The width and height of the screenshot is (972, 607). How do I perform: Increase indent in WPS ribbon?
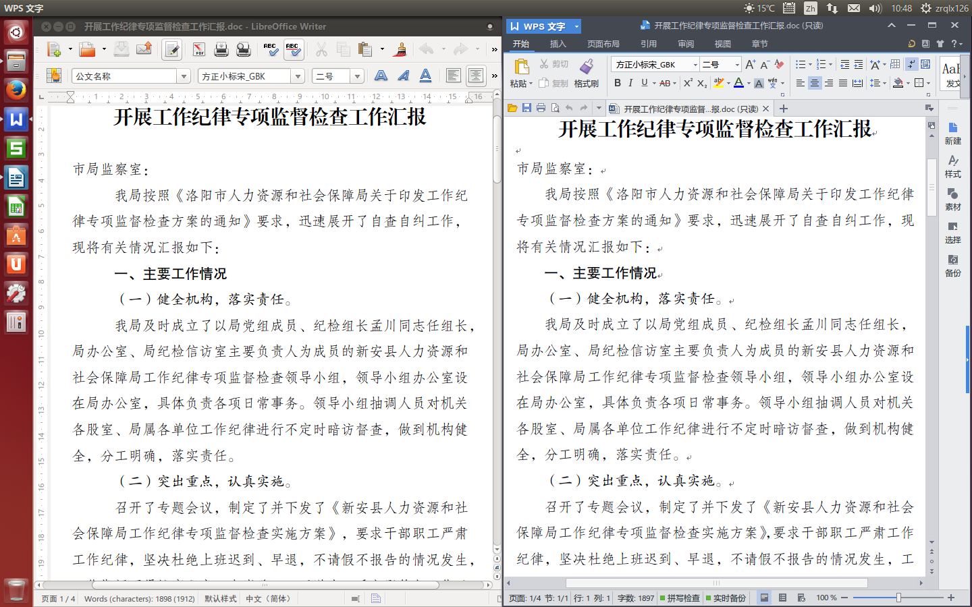click(859, 64)
